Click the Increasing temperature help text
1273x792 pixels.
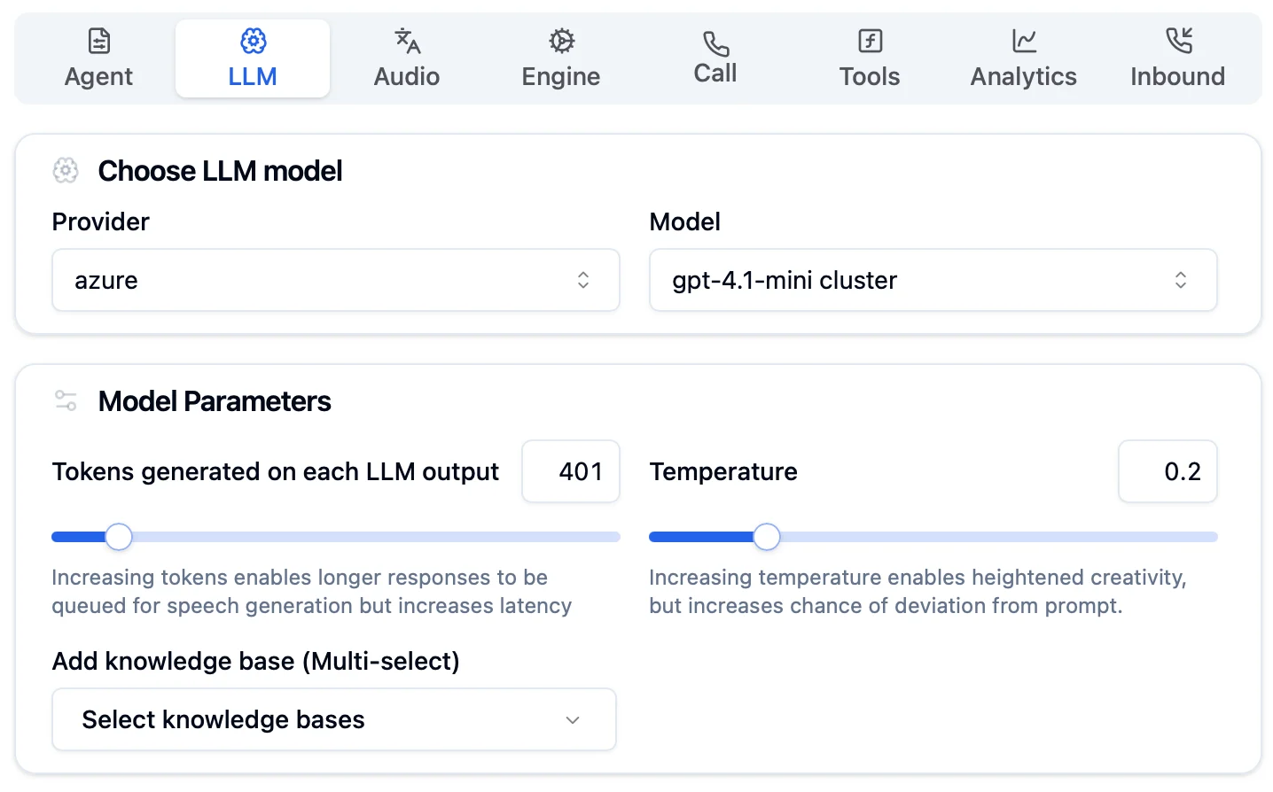point(918,592)
